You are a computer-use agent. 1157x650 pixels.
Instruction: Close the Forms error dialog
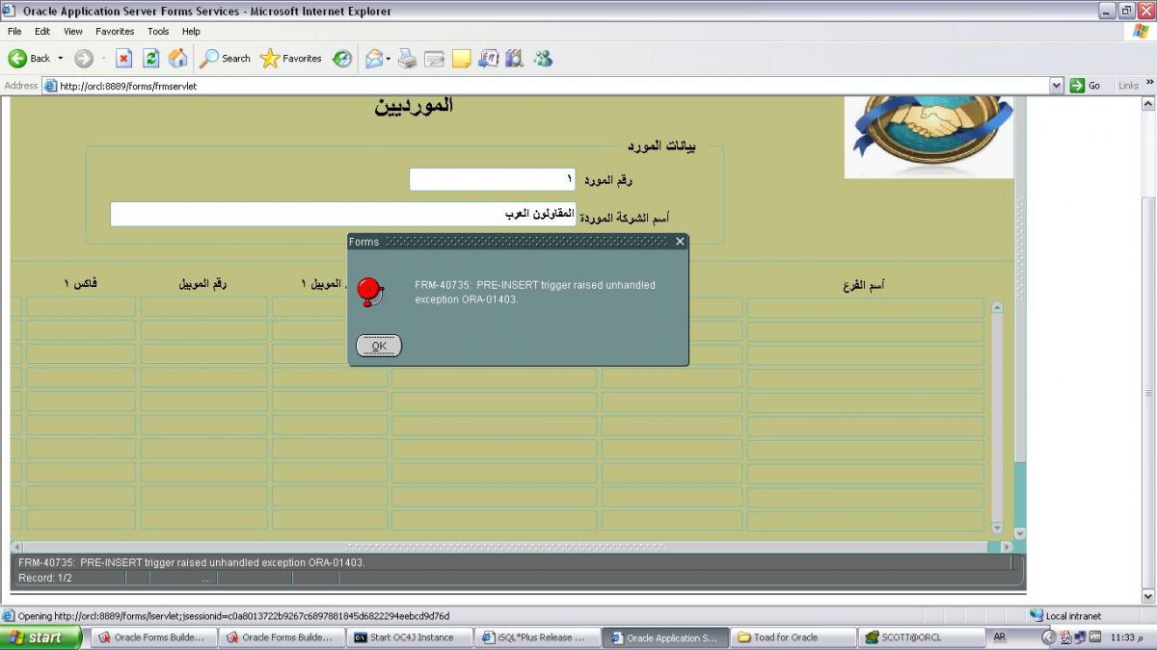pyautogui.click(x=680, y=242)
